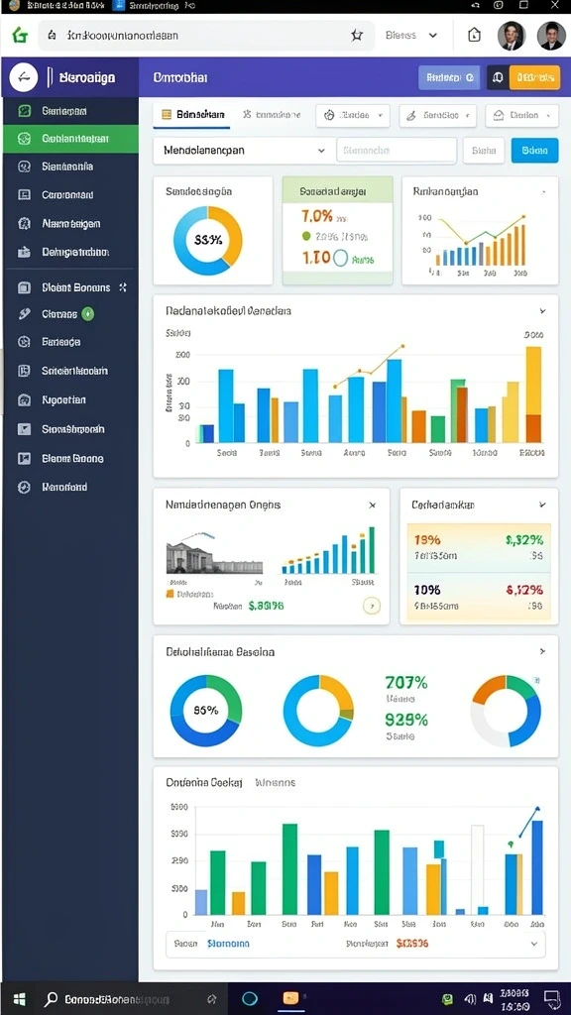Click the round yellow toggle in Onges card
The height and width of the screenshot is (1015, 571).
pos(372,606)
